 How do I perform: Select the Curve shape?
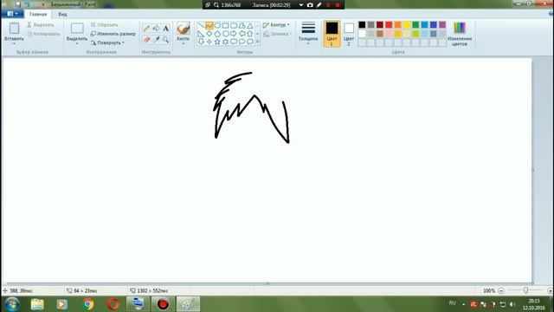209,26
